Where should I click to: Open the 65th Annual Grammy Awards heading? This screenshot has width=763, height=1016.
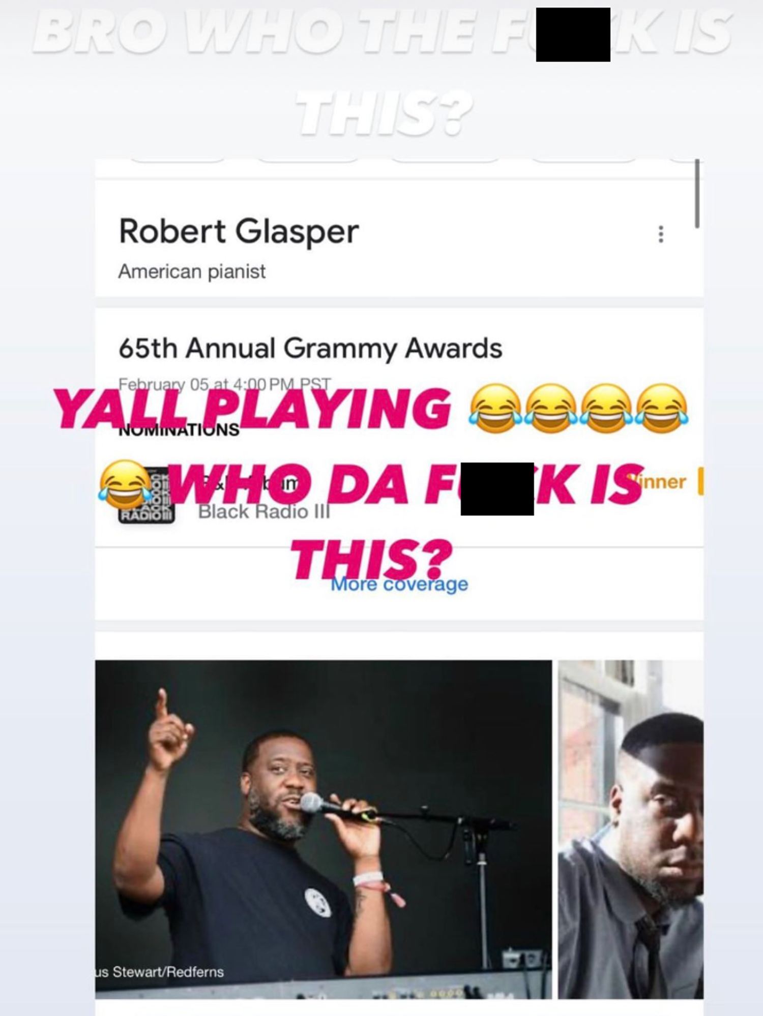310,349
